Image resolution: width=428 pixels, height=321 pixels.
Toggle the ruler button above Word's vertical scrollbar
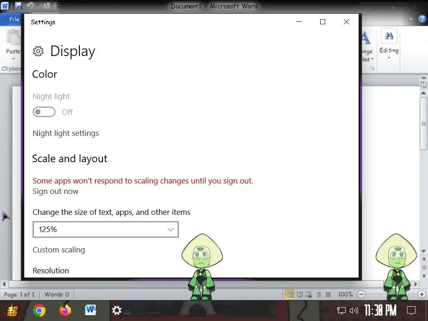pyautogui.click(x=424, y=84)
